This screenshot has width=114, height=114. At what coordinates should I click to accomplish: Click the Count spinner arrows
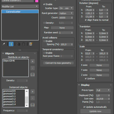pos(72,18)
